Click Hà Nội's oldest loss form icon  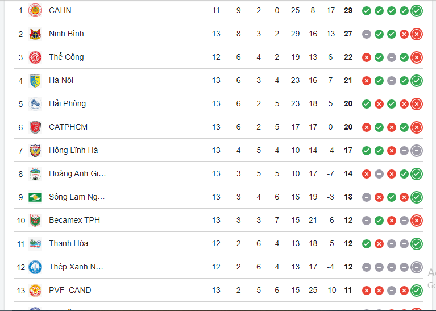click(367, 80)
